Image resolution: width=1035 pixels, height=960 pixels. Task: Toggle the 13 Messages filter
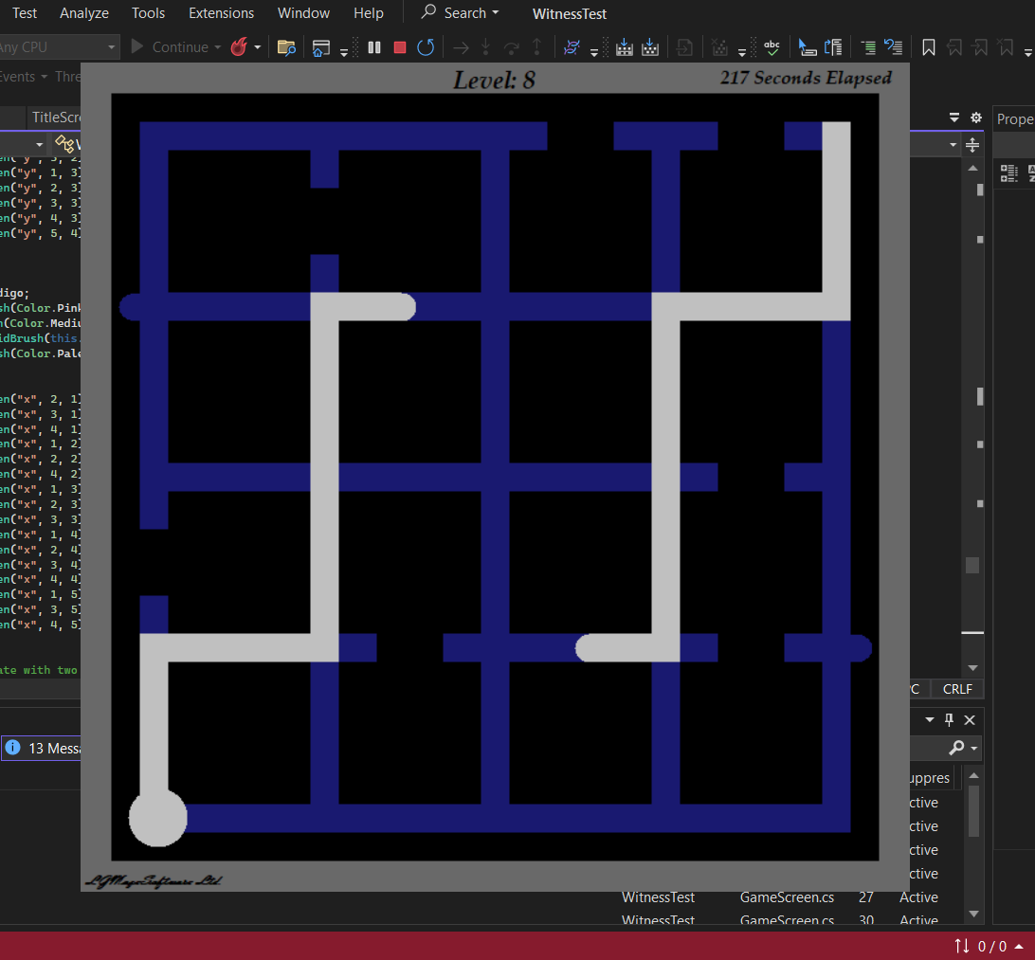[x=43, y=749]
